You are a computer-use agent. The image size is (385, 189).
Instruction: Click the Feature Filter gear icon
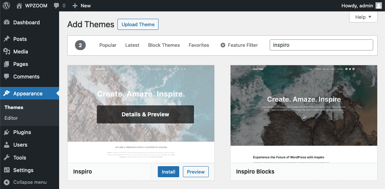coord(223,45)
